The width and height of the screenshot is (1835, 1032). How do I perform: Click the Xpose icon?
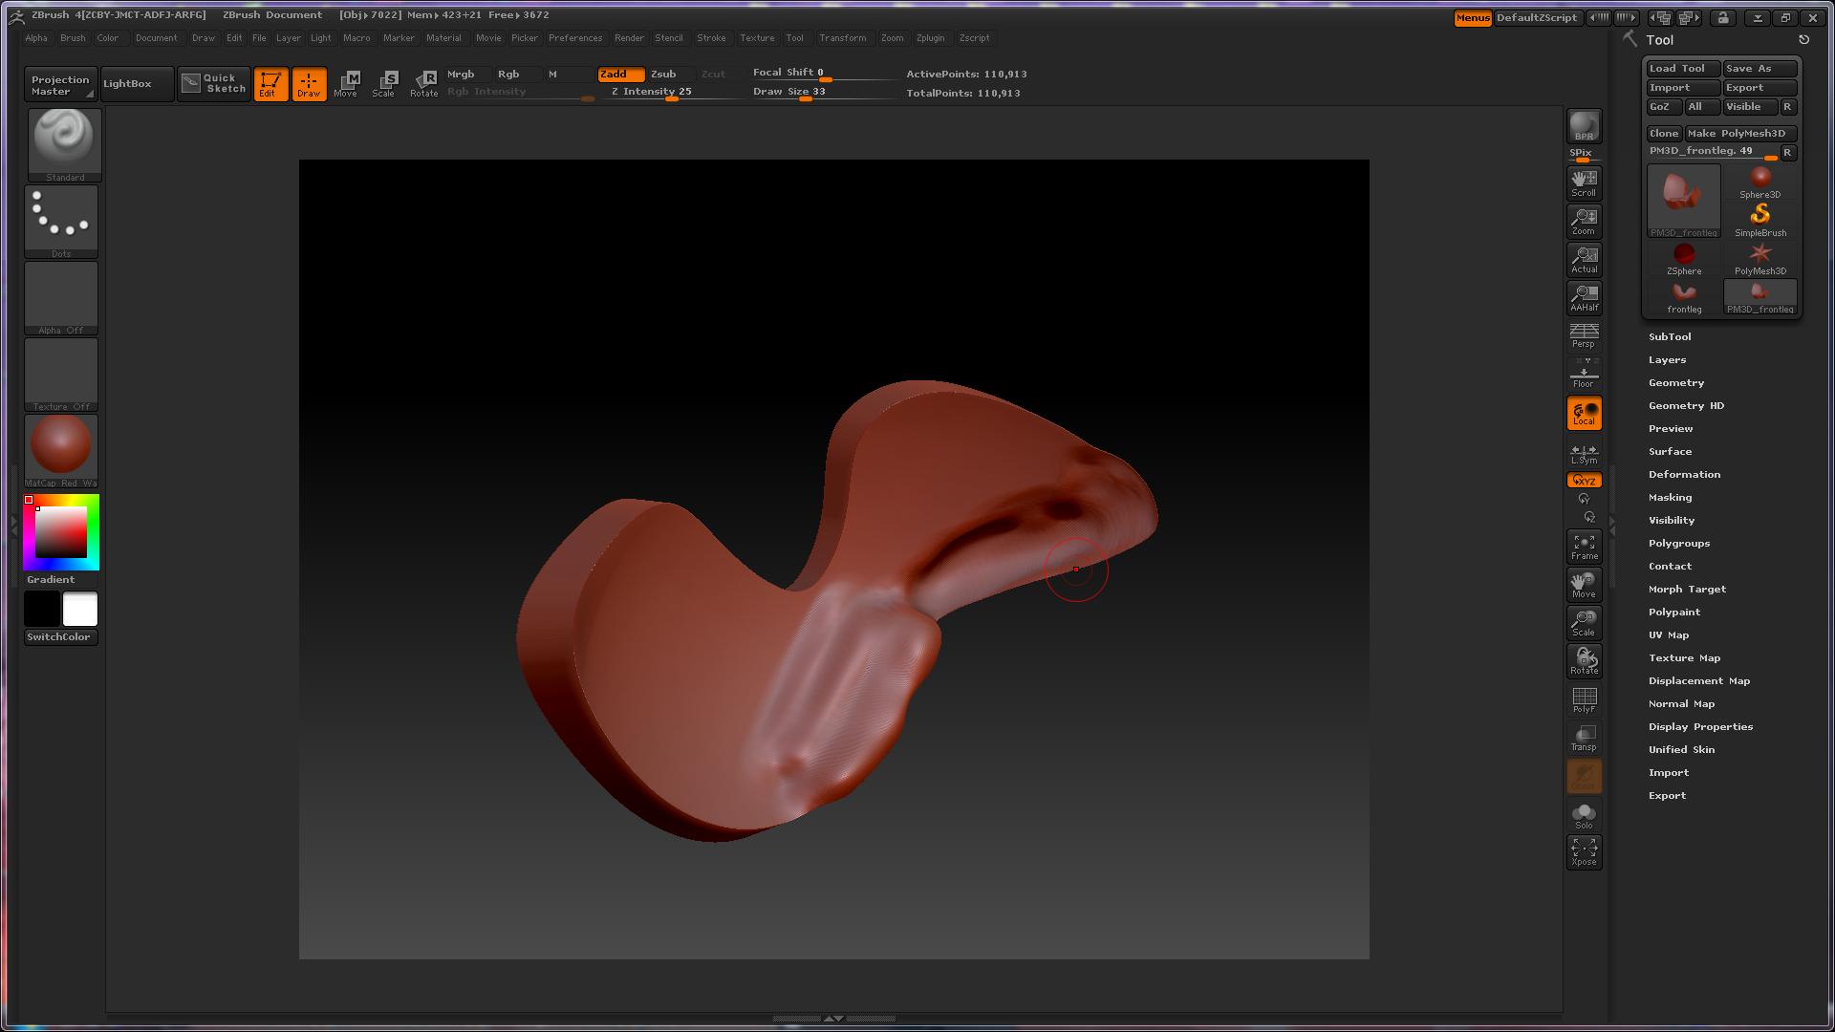pyautogui.click(x=1584, y=851)
